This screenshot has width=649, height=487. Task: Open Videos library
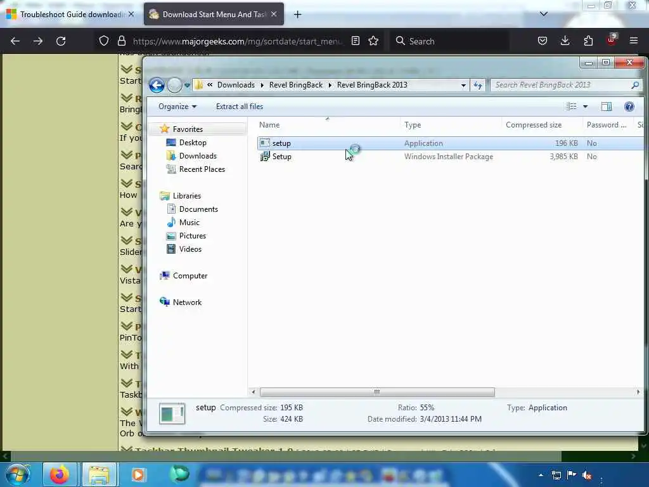tap(190, 249)
